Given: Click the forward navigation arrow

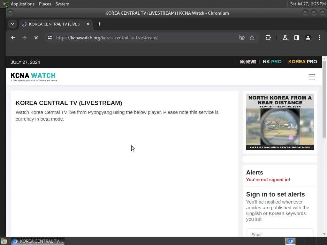Looking at the screenshot, I should click(x=24, y=38).
